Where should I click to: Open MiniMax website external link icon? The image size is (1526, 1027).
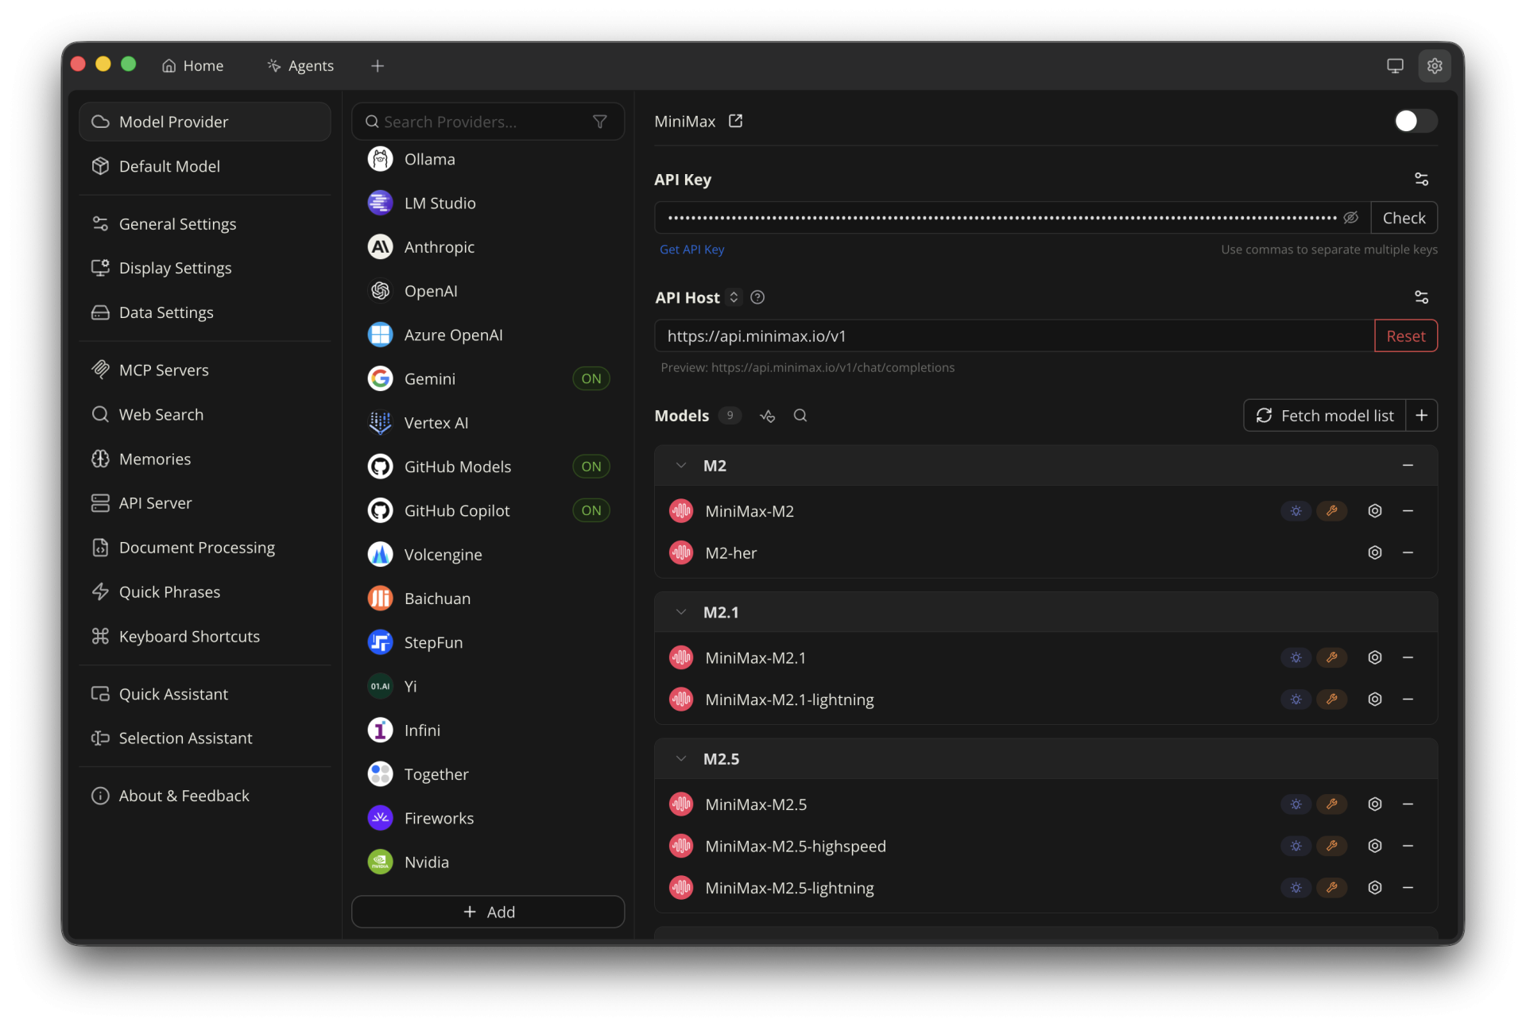[x=735, y=121]
